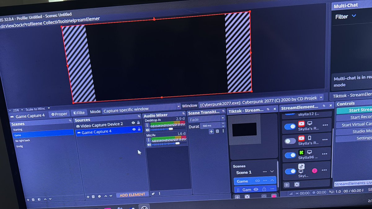Open advanced audio properties in Audio Mixer
The image size is (372, 209).
[153, 194]
